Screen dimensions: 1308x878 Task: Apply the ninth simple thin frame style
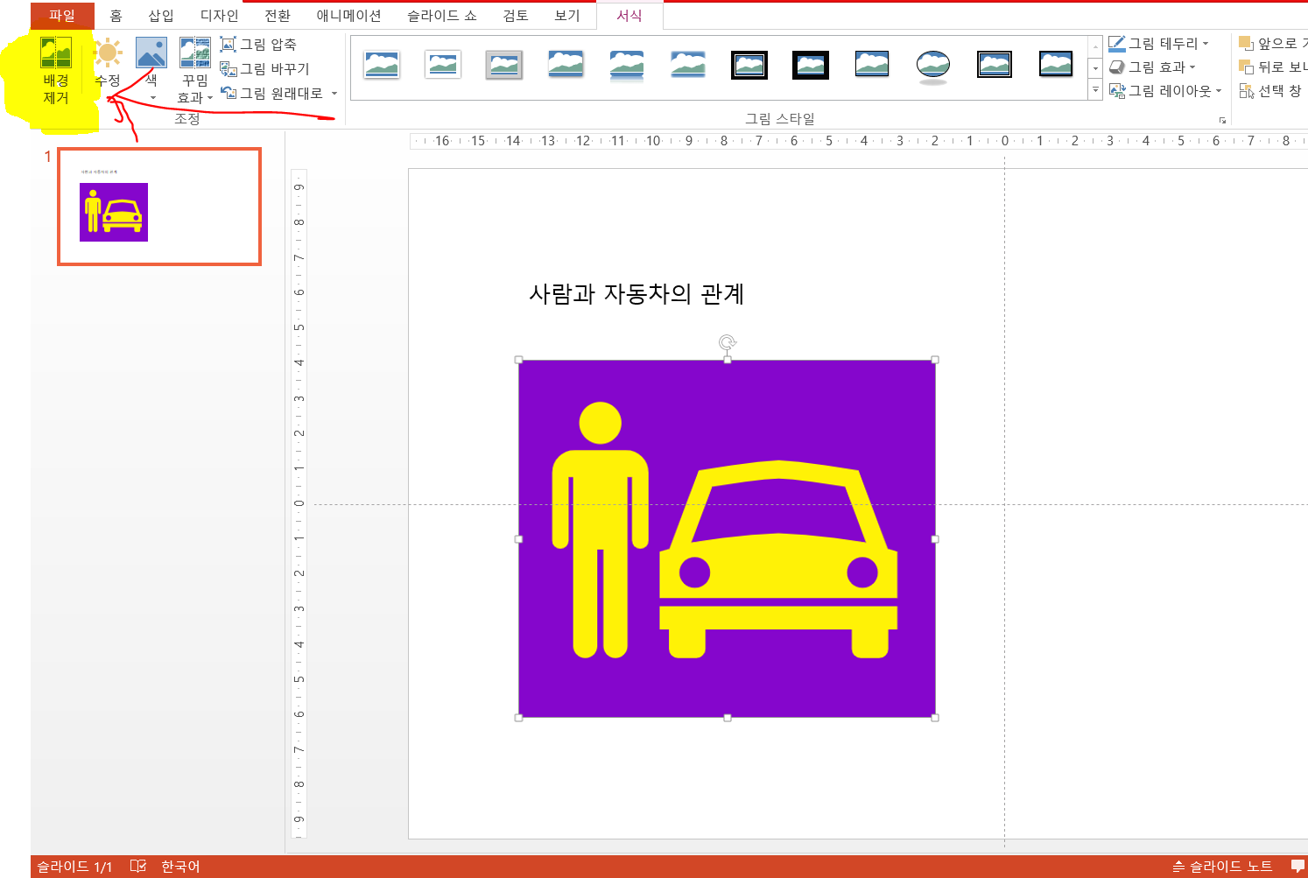[872, 65]
